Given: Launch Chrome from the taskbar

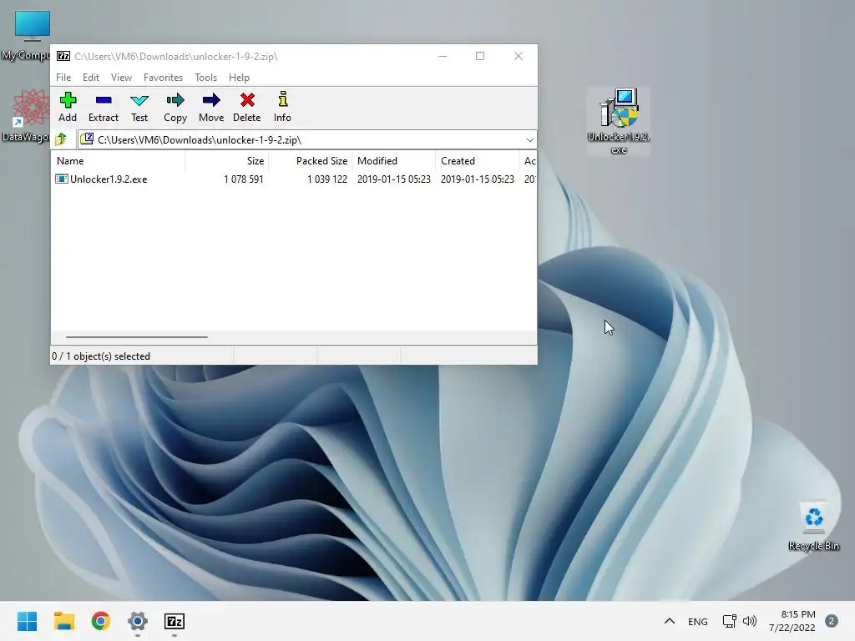Looking at the screenshot, I should pos(101,621).
